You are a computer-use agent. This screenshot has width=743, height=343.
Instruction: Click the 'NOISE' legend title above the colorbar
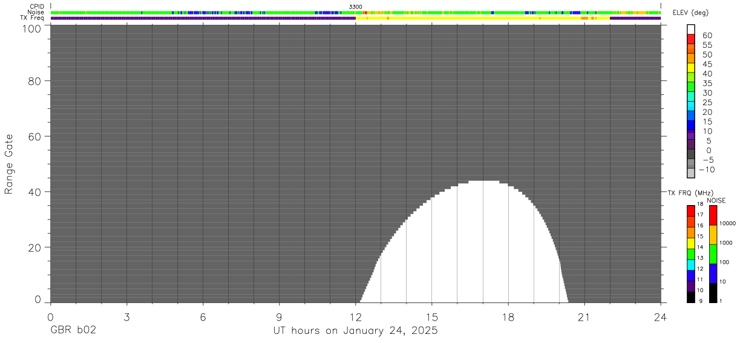click(716, 200)
